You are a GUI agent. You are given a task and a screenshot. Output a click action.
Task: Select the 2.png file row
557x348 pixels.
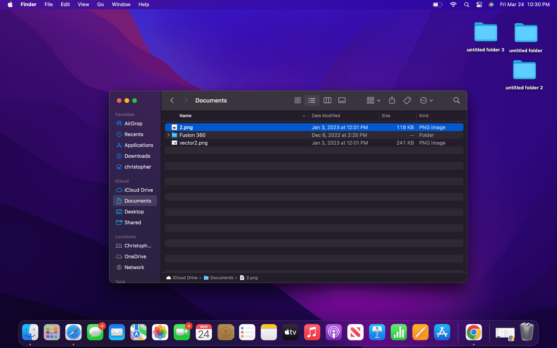[x=314, y=127]
